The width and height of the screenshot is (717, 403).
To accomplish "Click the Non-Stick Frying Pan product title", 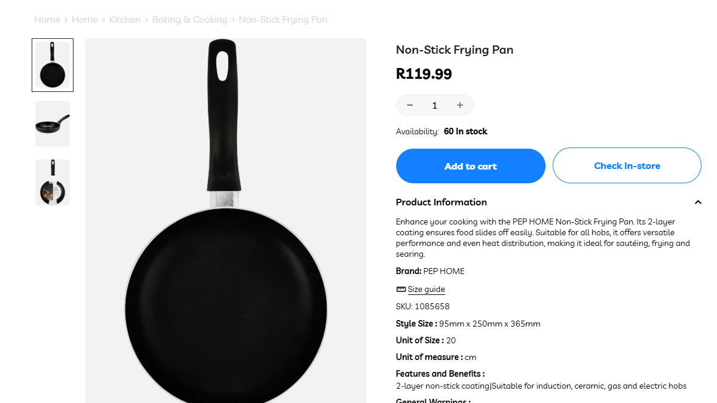I will [455, 50].
